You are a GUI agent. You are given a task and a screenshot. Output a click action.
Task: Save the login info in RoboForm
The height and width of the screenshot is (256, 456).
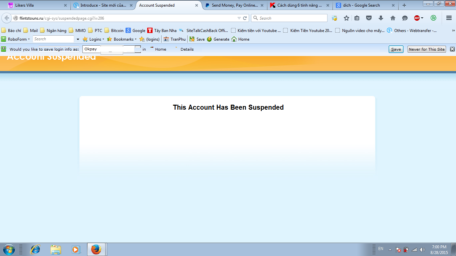pyautogui.click(x=396, y=49)
